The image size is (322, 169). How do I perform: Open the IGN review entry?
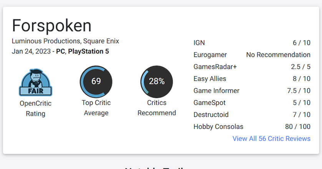pyautogui.click(x=252, y=43)
